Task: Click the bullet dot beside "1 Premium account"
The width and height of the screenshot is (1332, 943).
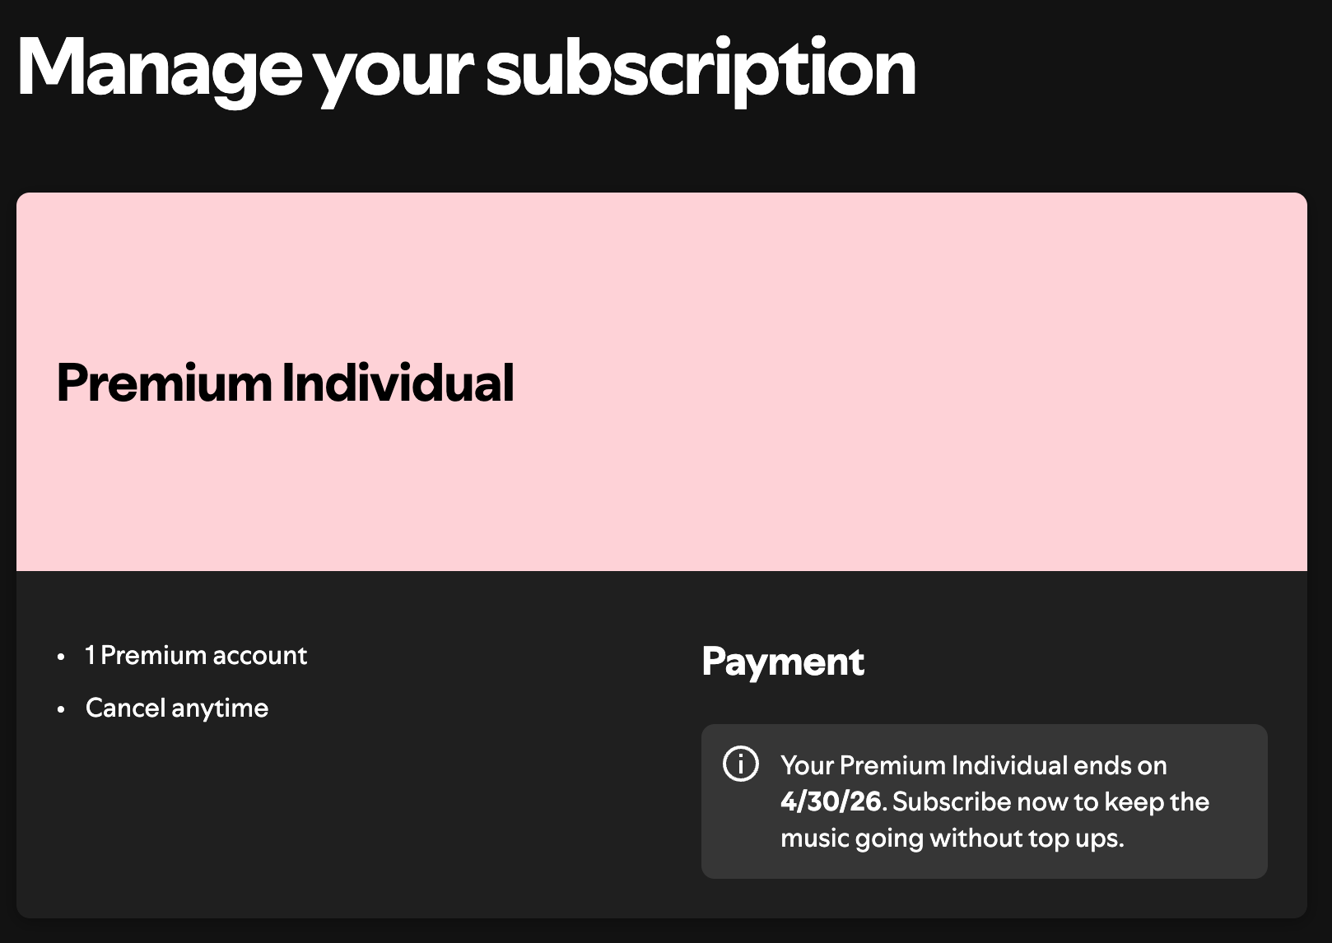Action: [x=61, y=657]
